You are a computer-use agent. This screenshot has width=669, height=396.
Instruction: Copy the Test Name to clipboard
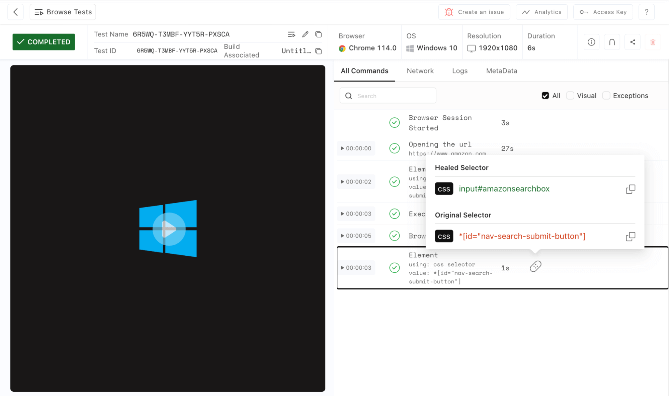tap(318, 34)
